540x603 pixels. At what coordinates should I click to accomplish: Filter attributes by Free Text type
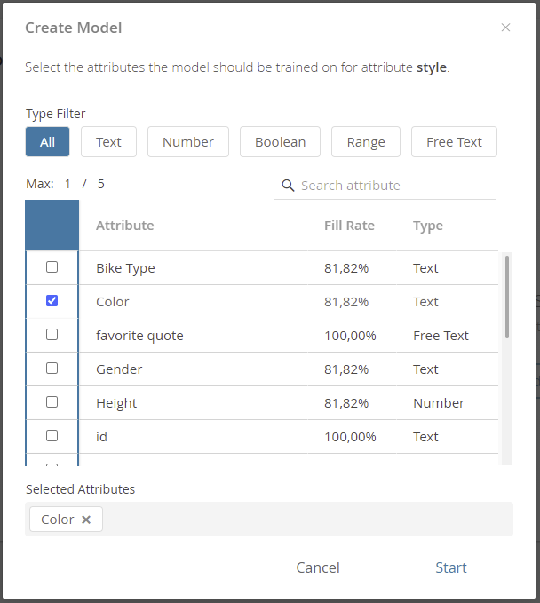point(454,142)
